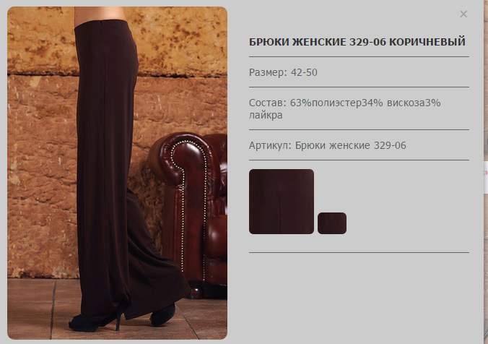Click the black high-heel shoes in the photo
488x344 pixels.
[123, 317]
